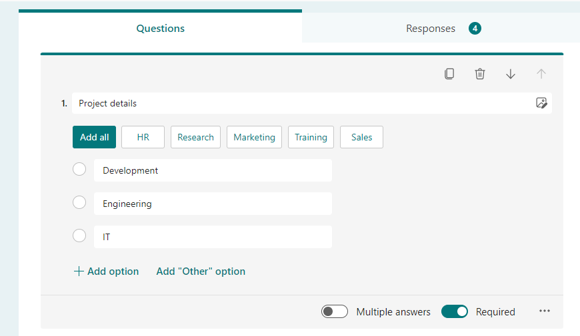Click the responses count badge 4
The height and width of the screenshot is (336, 580).
[x=475, y=29]
